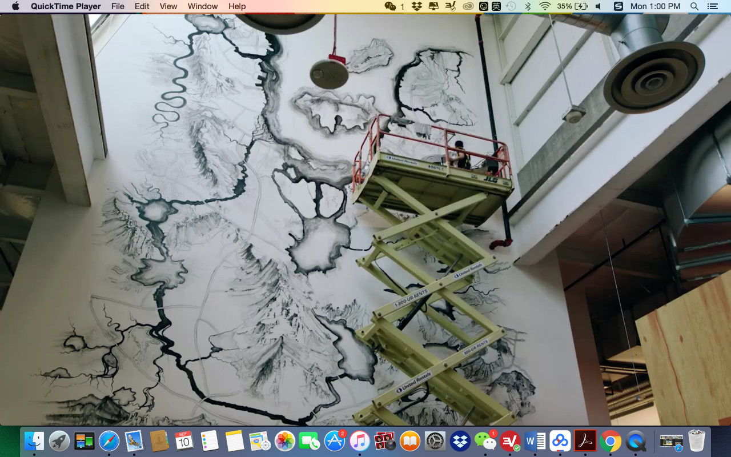Click the smiley face menu bar icon
Viewport: 731px width, 457px height.
tap(483, 6)
